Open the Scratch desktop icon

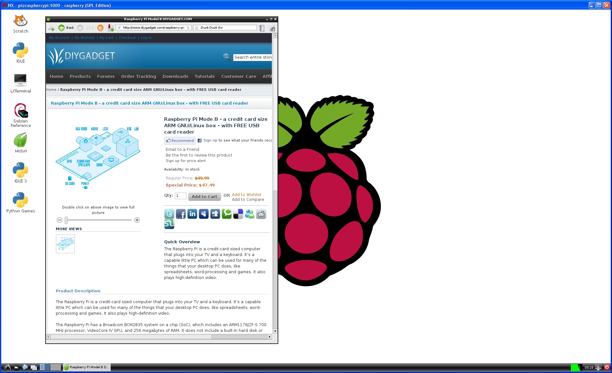click(20, 24)
